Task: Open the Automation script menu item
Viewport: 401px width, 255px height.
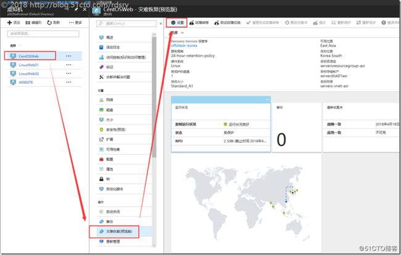Action: coord(124,189)
